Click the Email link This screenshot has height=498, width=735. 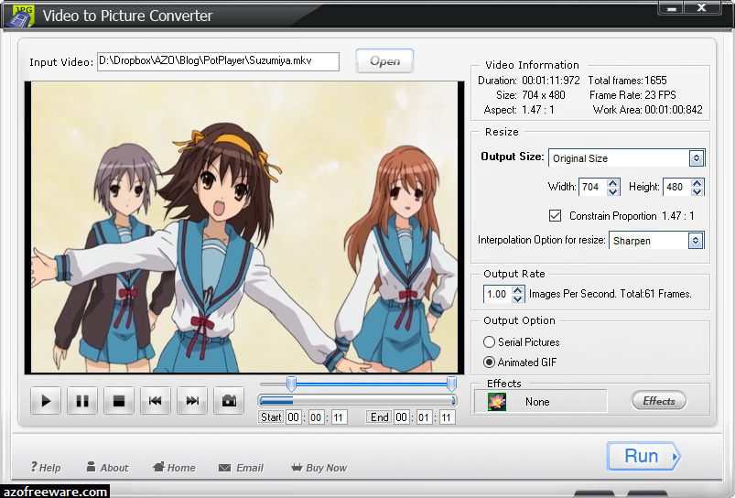pyautogui.click(x=241, y=468)
